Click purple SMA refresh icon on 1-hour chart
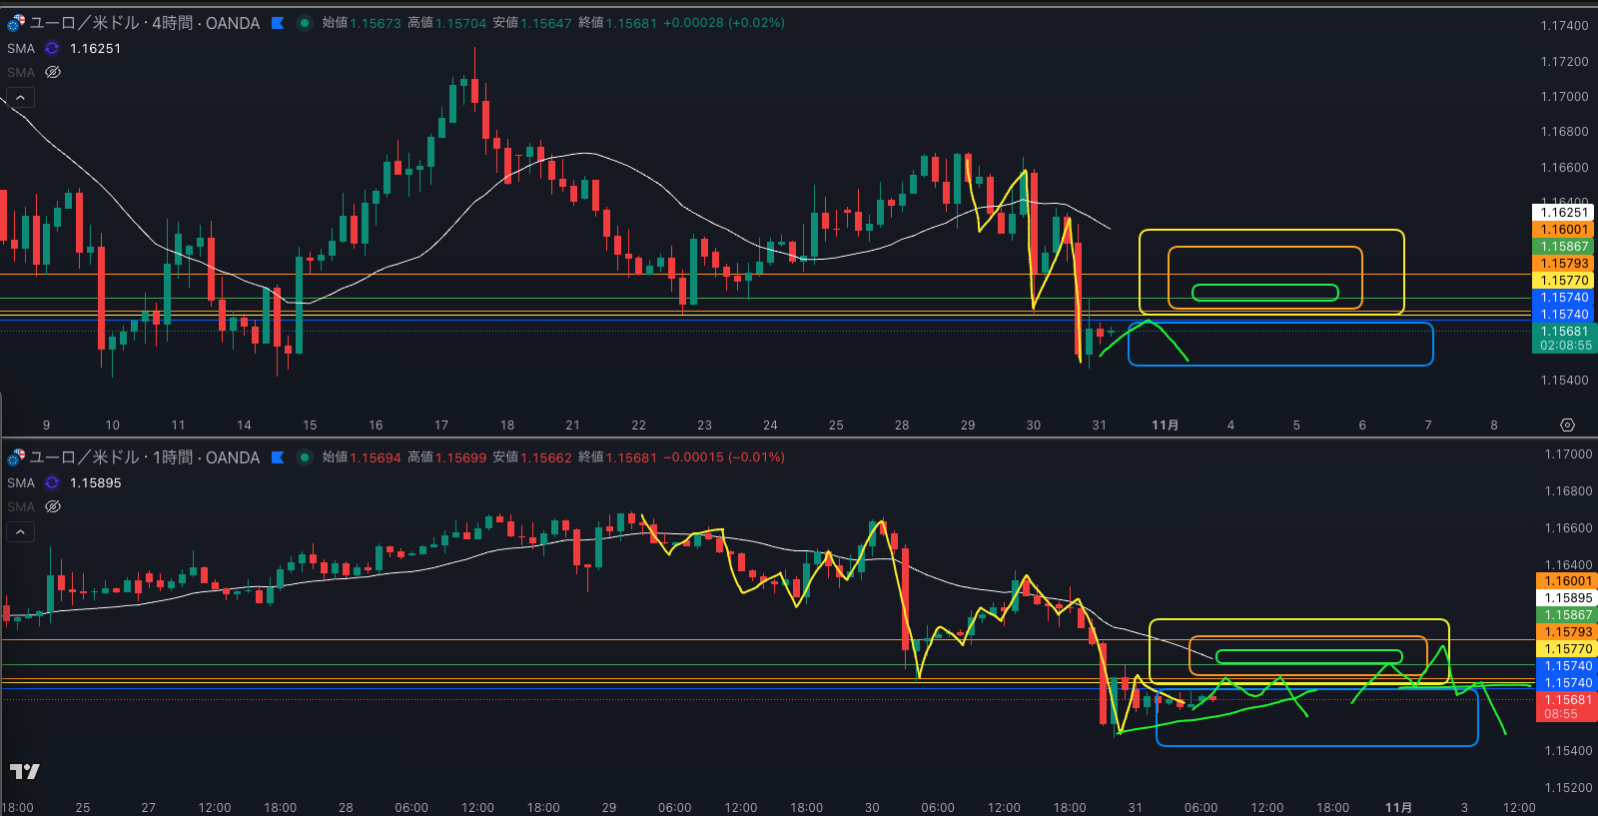This screenshot has height=816, width=1598. (x=52, y=482)
